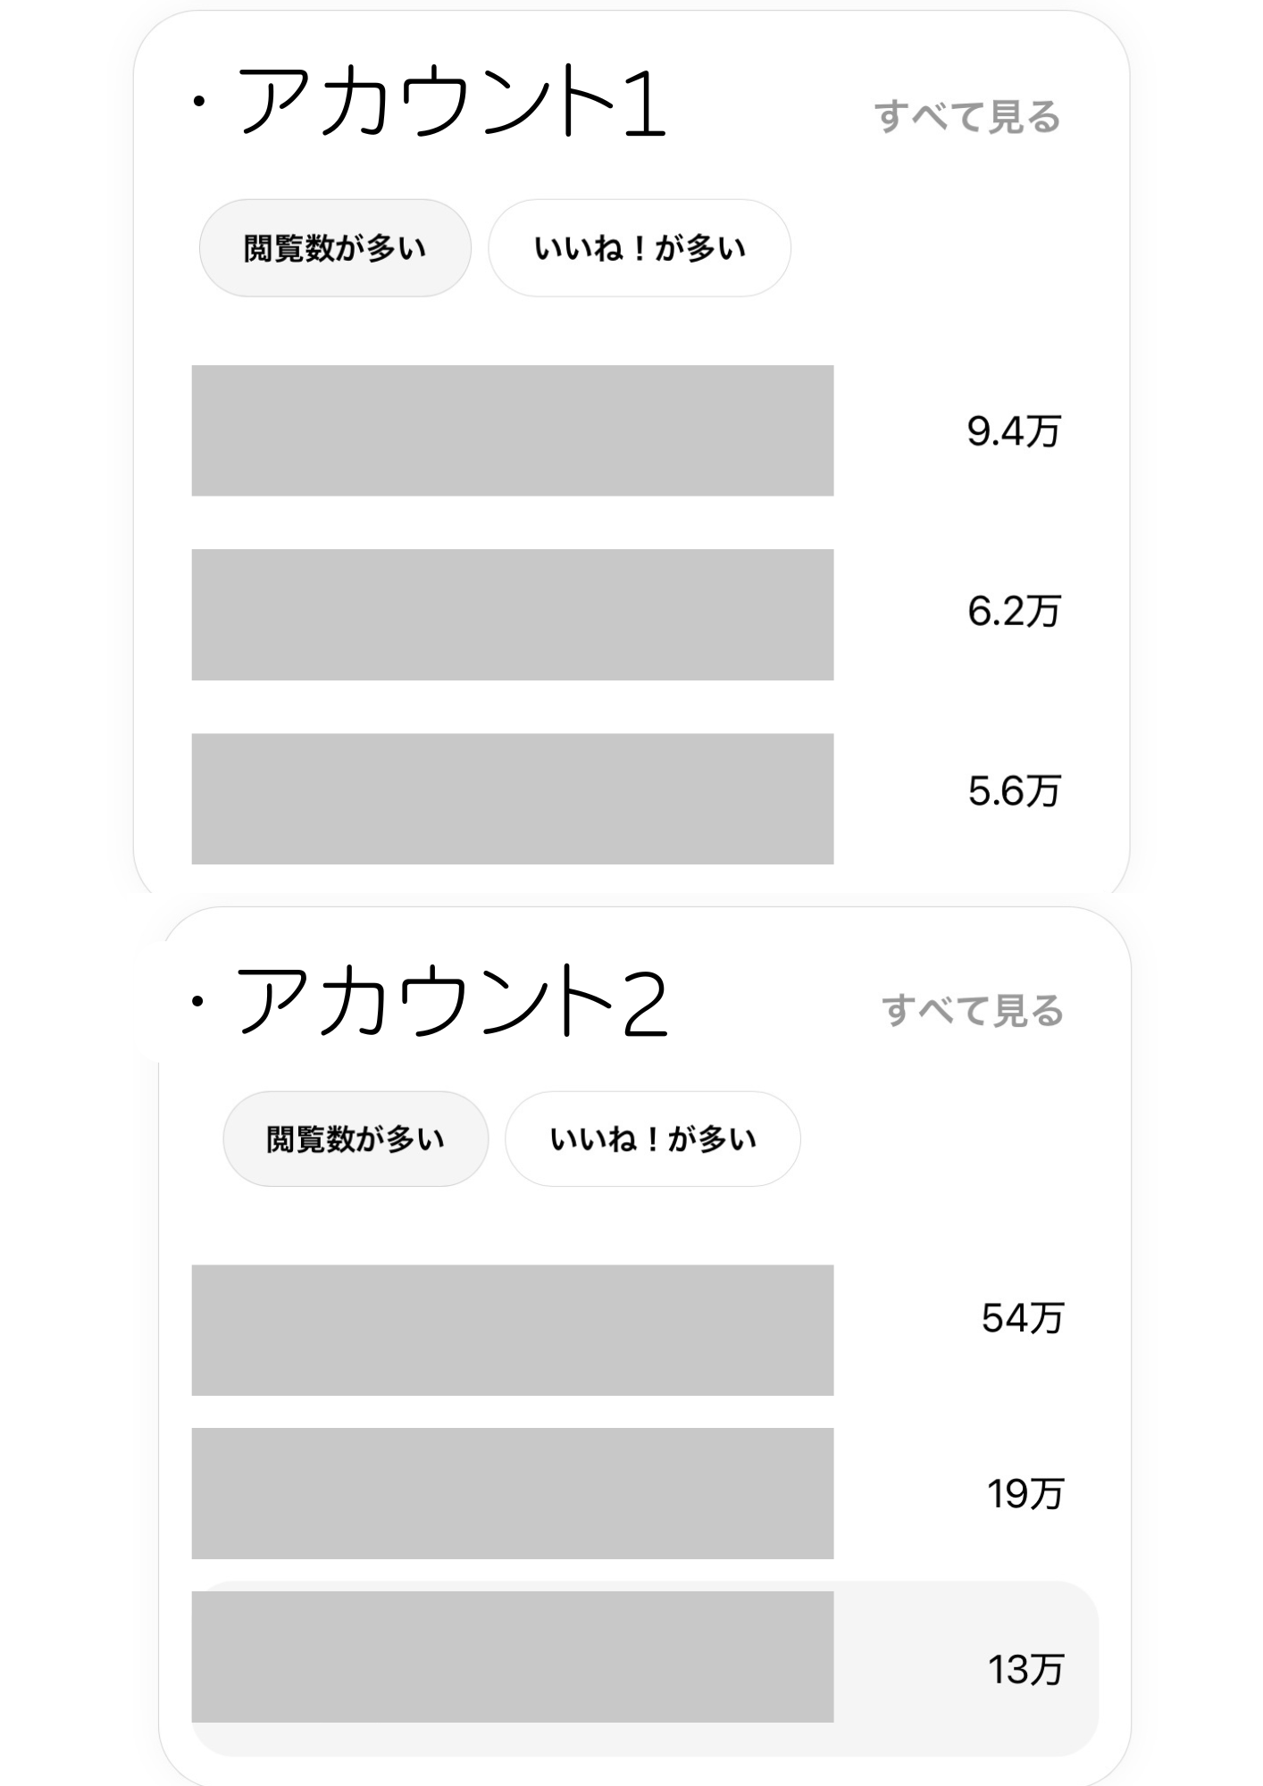Open the post thumbnail beside 19万
The width and height of the screenshot is (1263, 1786).
(x=512, y=1493)
